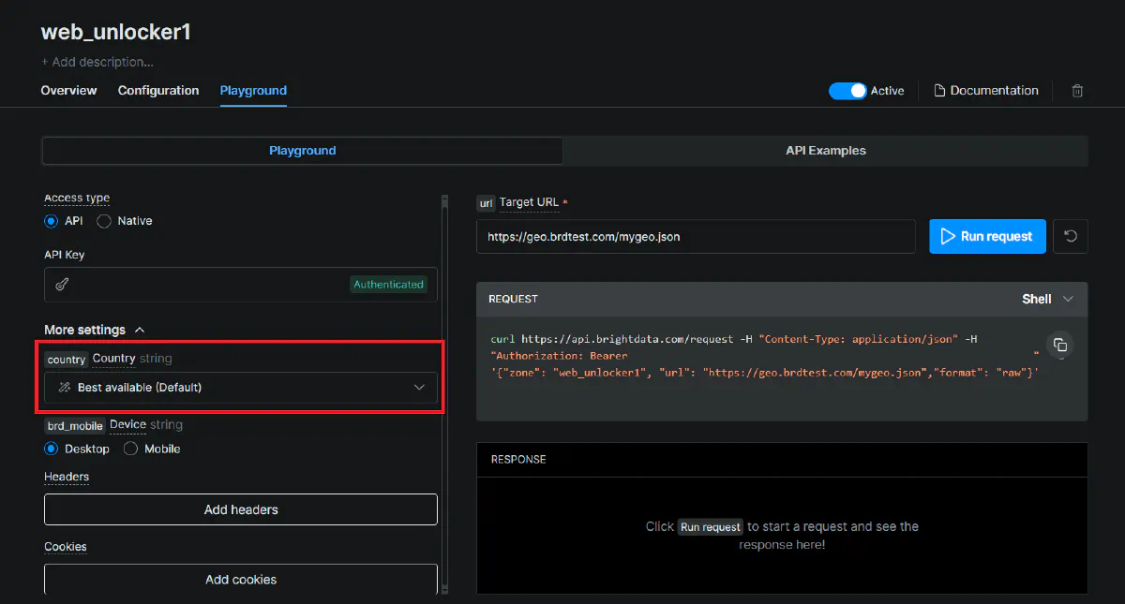Image resolution: width=1125 pixels, height=604 pixels.
Task: Click the country badge above the Country dropdown
Action: (x=66, y=359)
